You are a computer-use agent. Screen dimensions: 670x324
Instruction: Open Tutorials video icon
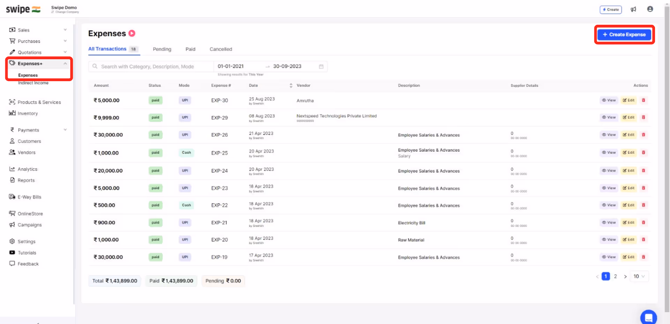click(12, 253)
